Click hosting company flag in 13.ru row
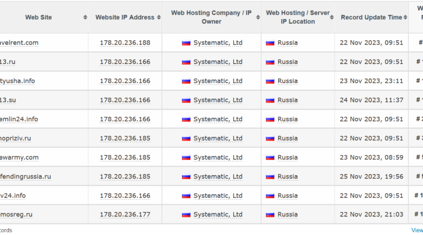This screenshot has width=423, height=235. click(186, 62)
